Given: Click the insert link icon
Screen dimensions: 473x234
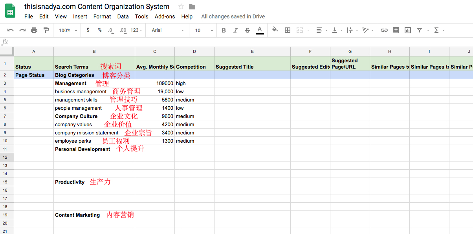Looking at the screenshot, I should tap(384, 30).
